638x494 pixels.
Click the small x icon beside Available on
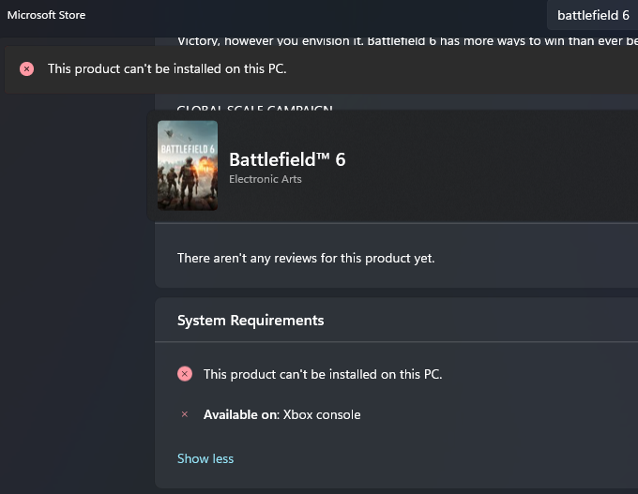coord(185,414)
